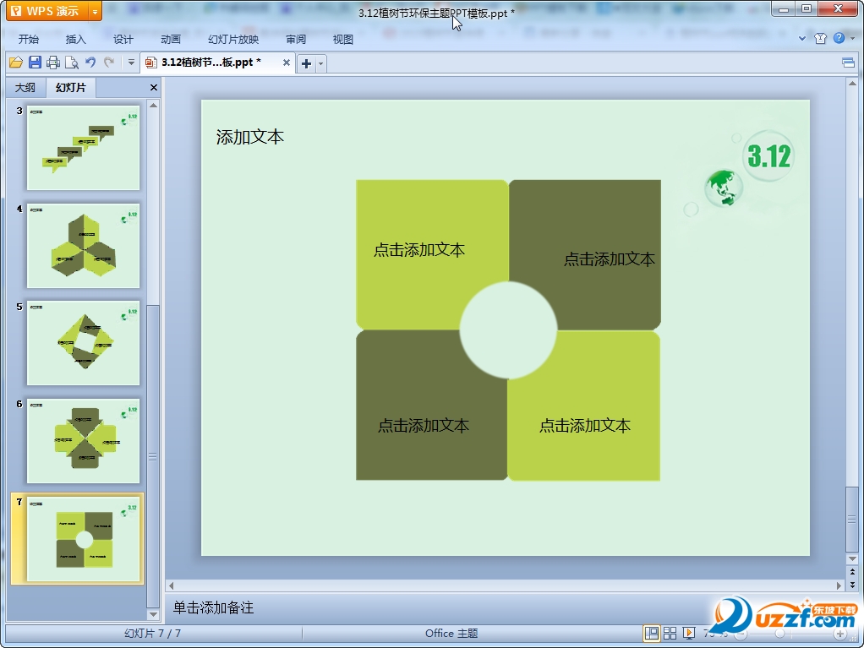
Task: Click the center circle of the diagram
Action: (x=508, y=330)
